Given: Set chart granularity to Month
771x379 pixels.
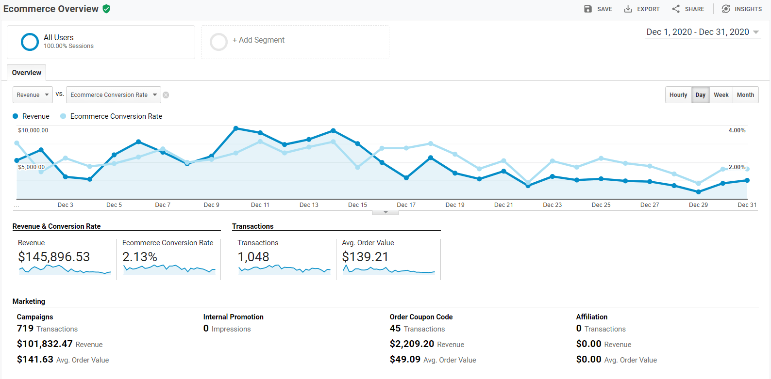Looking at the screenshot, I should click(x=745, y=95).
